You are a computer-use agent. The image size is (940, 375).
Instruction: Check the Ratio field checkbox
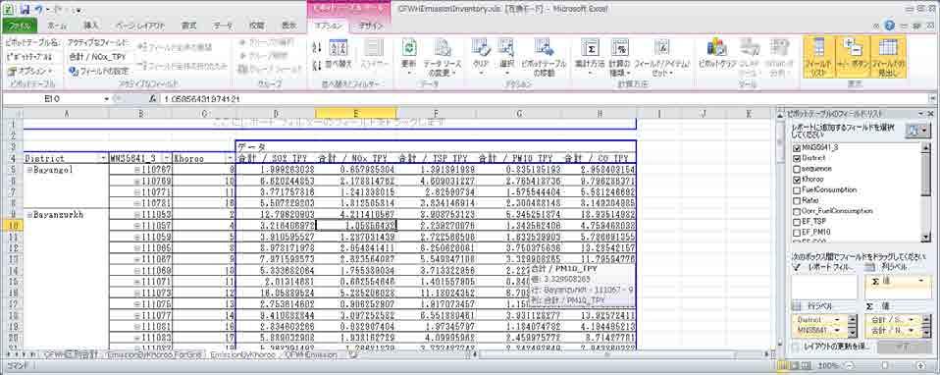(796, 200)
